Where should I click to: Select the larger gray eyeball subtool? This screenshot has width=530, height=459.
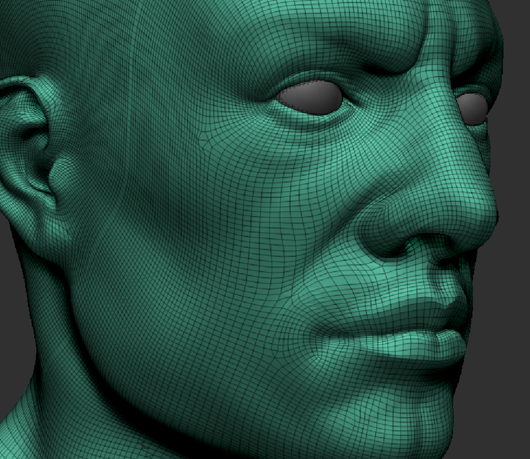click(310, 97)
